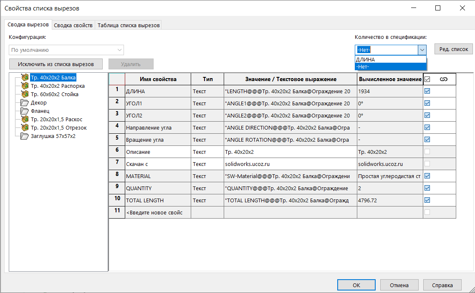Switch to the Сводка свойств tab
Image resolution: width=475 pixels, height=293 pixels.
[x=73, y=25]
